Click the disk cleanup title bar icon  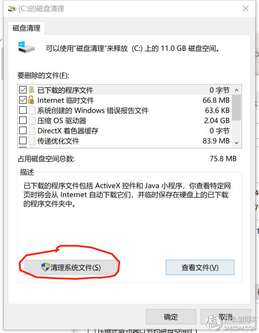(12, 9)
